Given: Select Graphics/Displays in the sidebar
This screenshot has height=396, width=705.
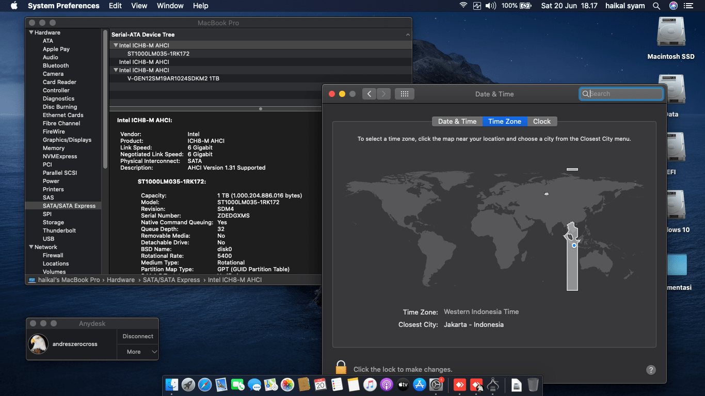Looking at the screenshot, I should tap(67, 140).
